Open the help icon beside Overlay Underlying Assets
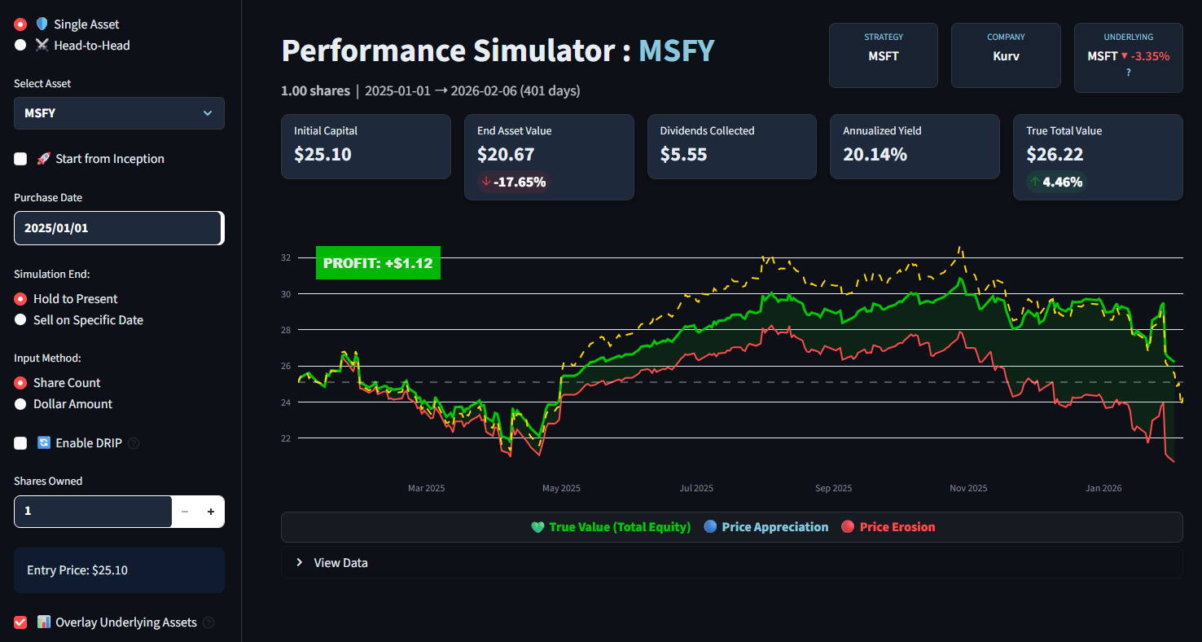1202x642 pixels. coord(208,622)
